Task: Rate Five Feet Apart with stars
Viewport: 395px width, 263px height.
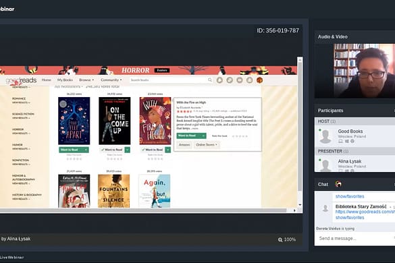Action: coord(74,158)
